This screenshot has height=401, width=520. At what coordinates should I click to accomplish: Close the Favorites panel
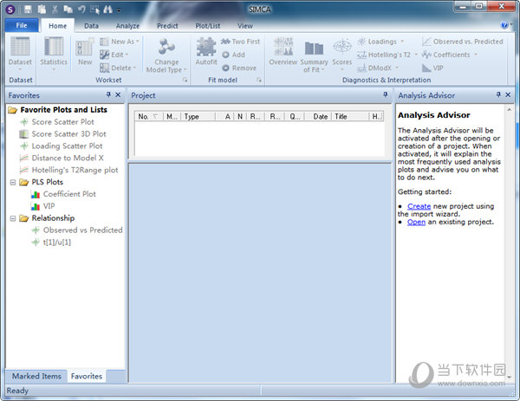(118, 94)
